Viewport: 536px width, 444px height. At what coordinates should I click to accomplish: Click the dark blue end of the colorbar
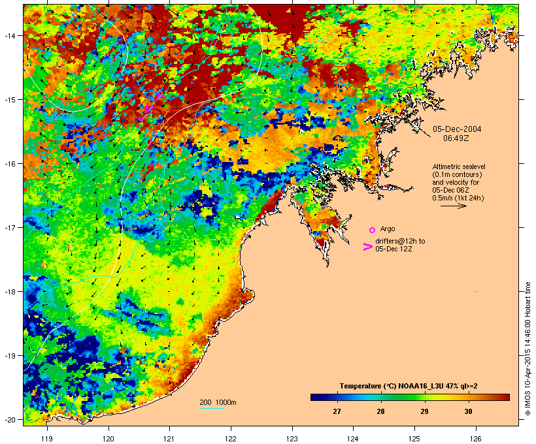tap(314, 397)
